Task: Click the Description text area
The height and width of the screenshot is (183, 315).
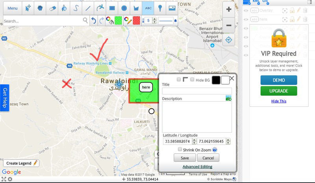Action: [x=197, y=117]
